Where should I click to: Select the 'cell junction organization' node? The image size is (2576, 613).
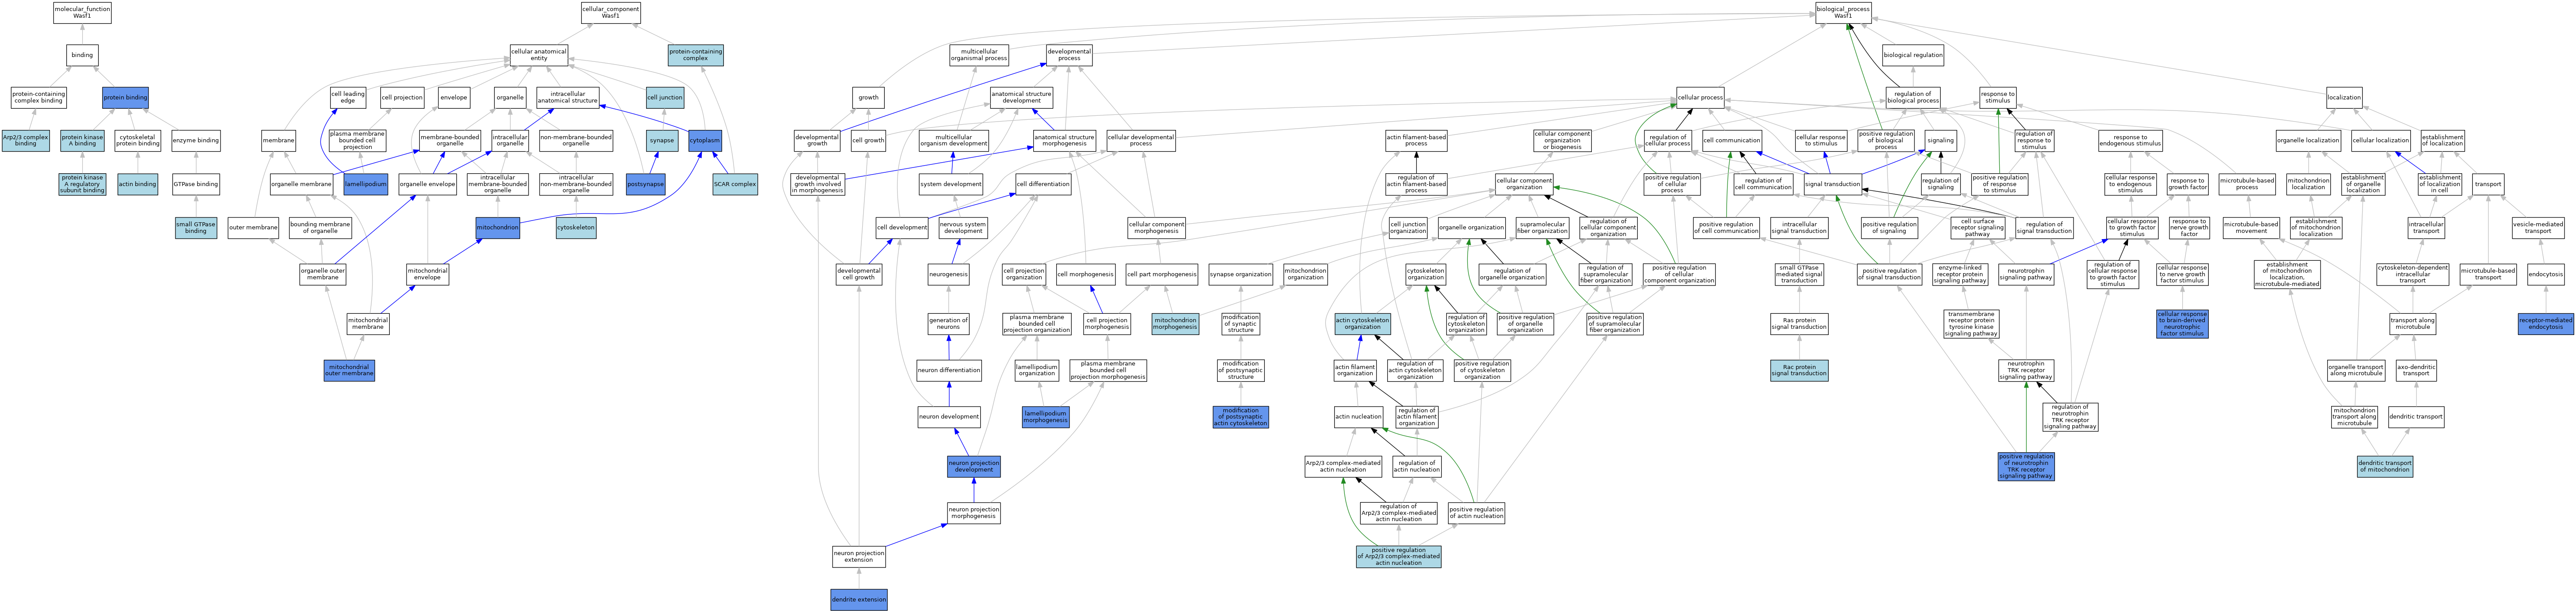click(1408, 228)
